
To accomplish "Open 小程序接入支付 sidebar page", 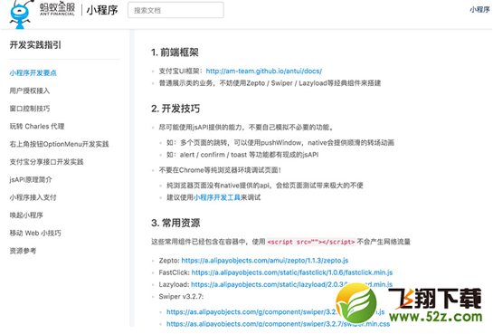I will 33,197.
